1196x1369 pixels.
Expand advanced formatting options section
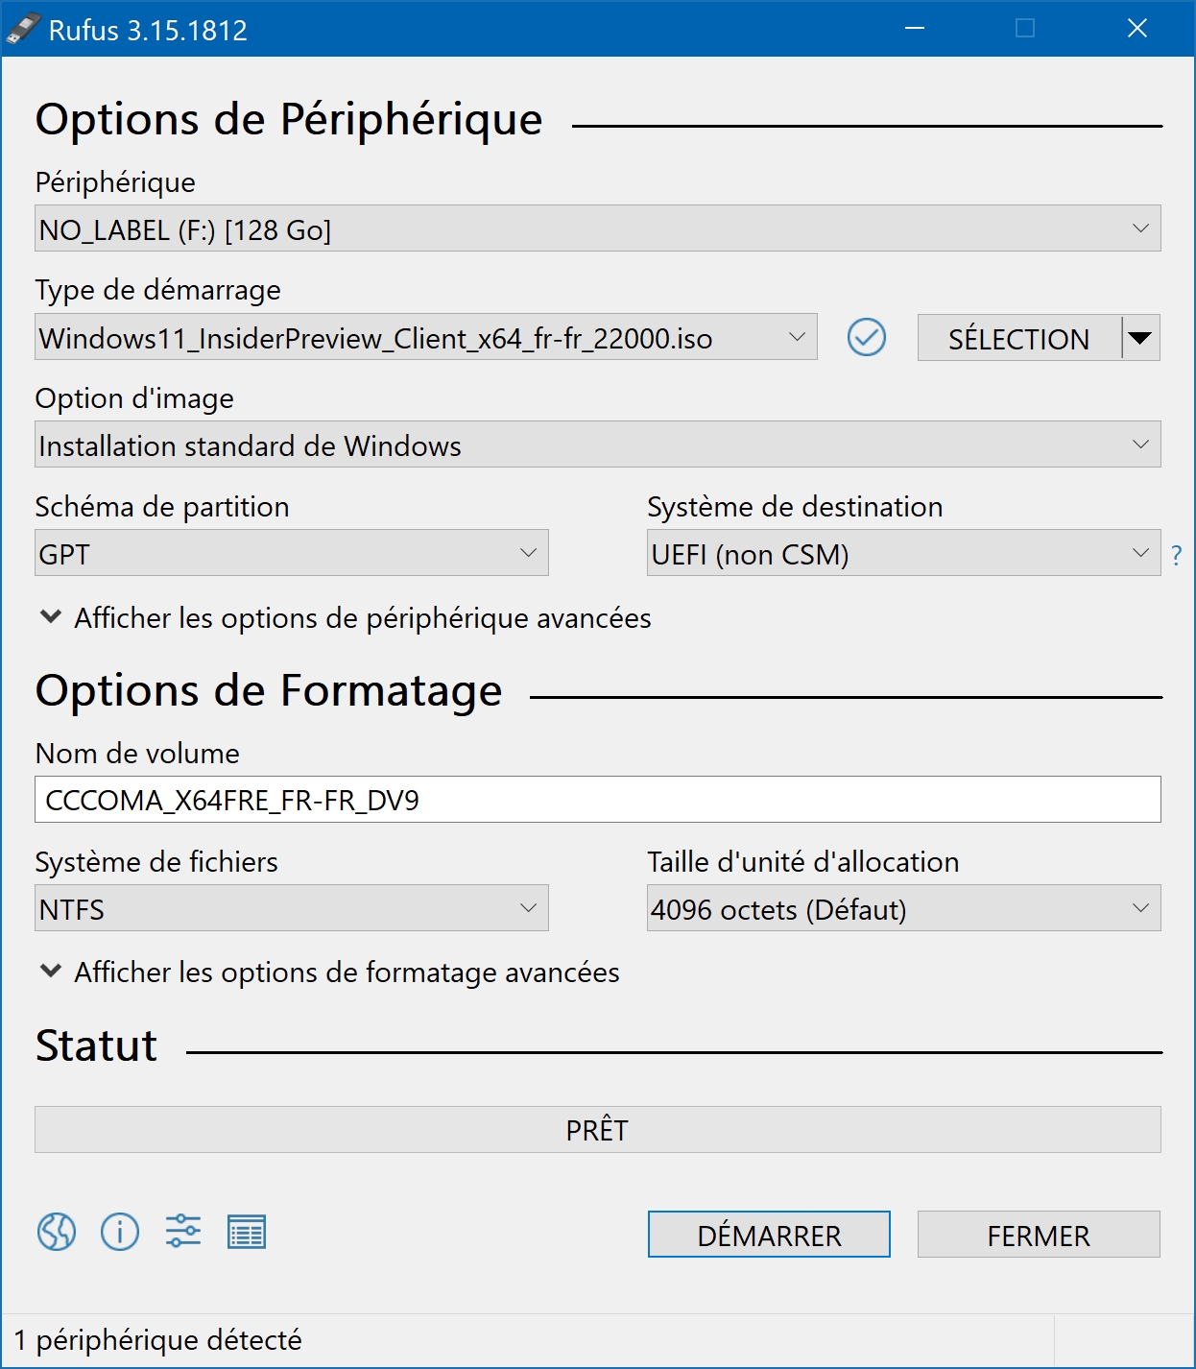click(x=330, y=972)
